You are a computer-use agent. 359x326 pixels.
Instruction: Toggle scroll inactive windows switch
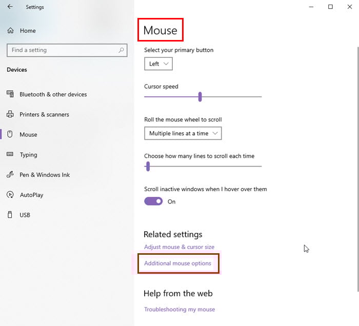153,201
